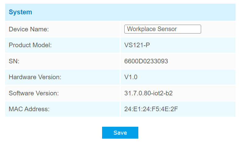The height and width of the screenshot is (145, 241).
Task: Select the V1.0 hardware version value
Action: [x=131, y=77]
